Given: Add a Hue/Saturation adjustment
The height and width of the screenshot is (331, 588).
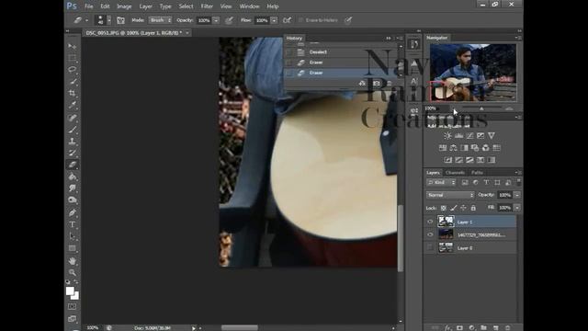Looking at the screenshot, I should click(x=443, y=148).
